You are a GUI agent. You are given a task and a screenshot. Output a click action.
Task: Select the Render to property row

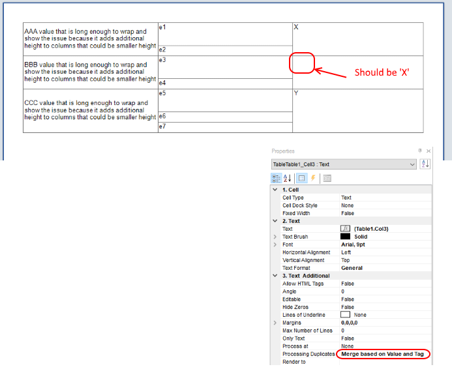pos(356,362)
